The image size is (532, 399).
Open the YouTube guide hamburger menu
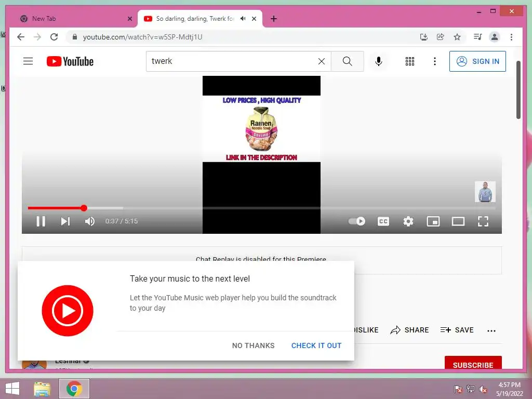pos(28,61)
